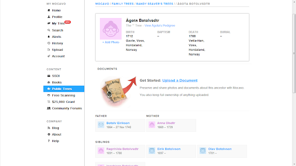
Task: Click Mocavo breadcrumb link
Action: (102, 4)
